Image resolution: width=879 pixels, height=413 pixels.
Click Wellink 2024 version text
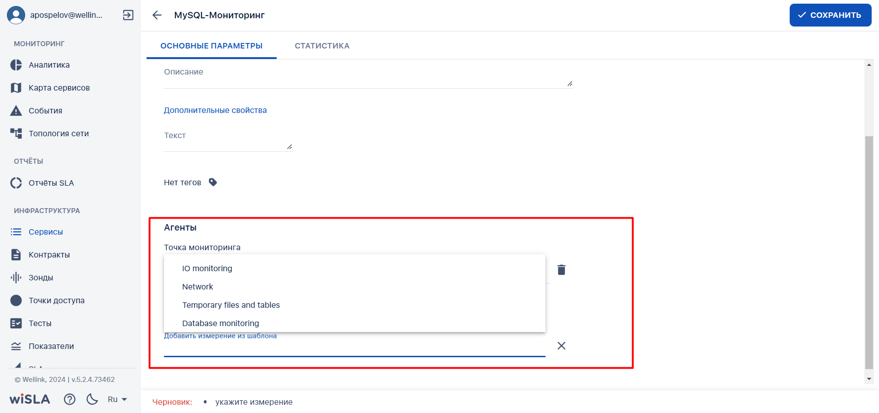point(65,380)
